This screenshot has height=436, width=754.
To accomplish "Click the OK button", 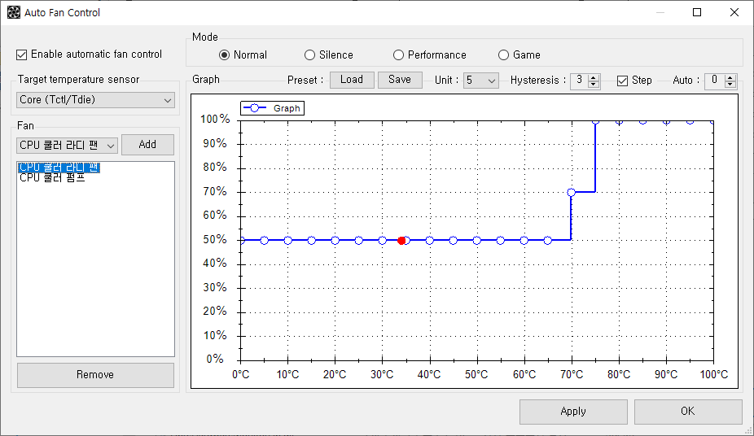I will (x=688, y=412).
